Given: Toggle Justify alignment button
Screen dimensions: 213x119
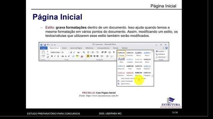Looking at the screenshot, I should 98,56.
